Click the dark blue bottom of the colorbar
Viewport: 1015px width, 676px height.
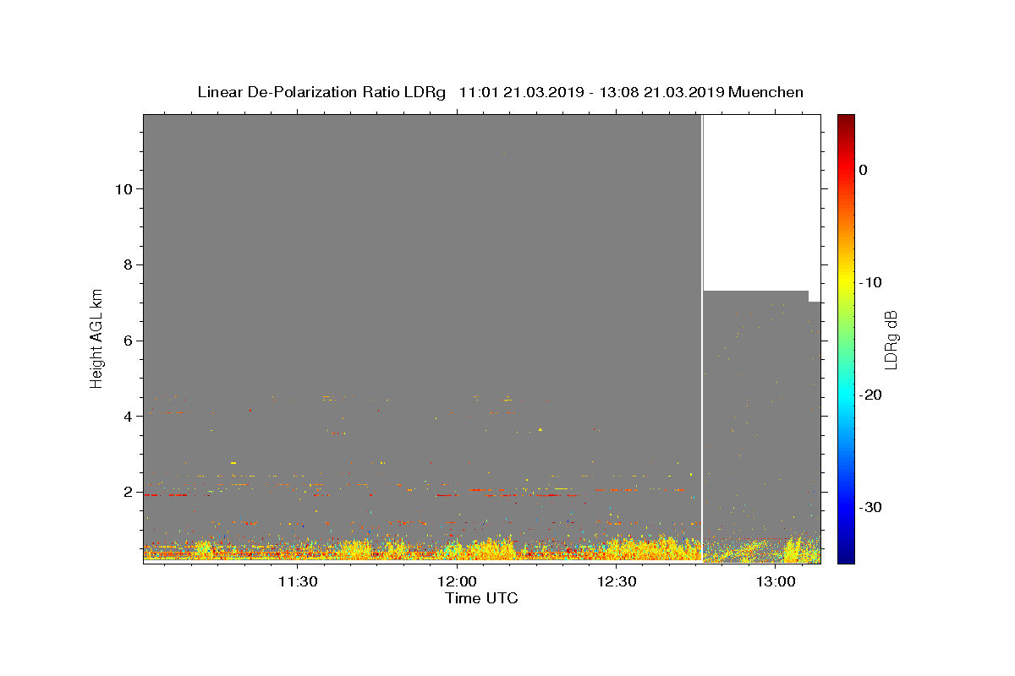[846, 553]
